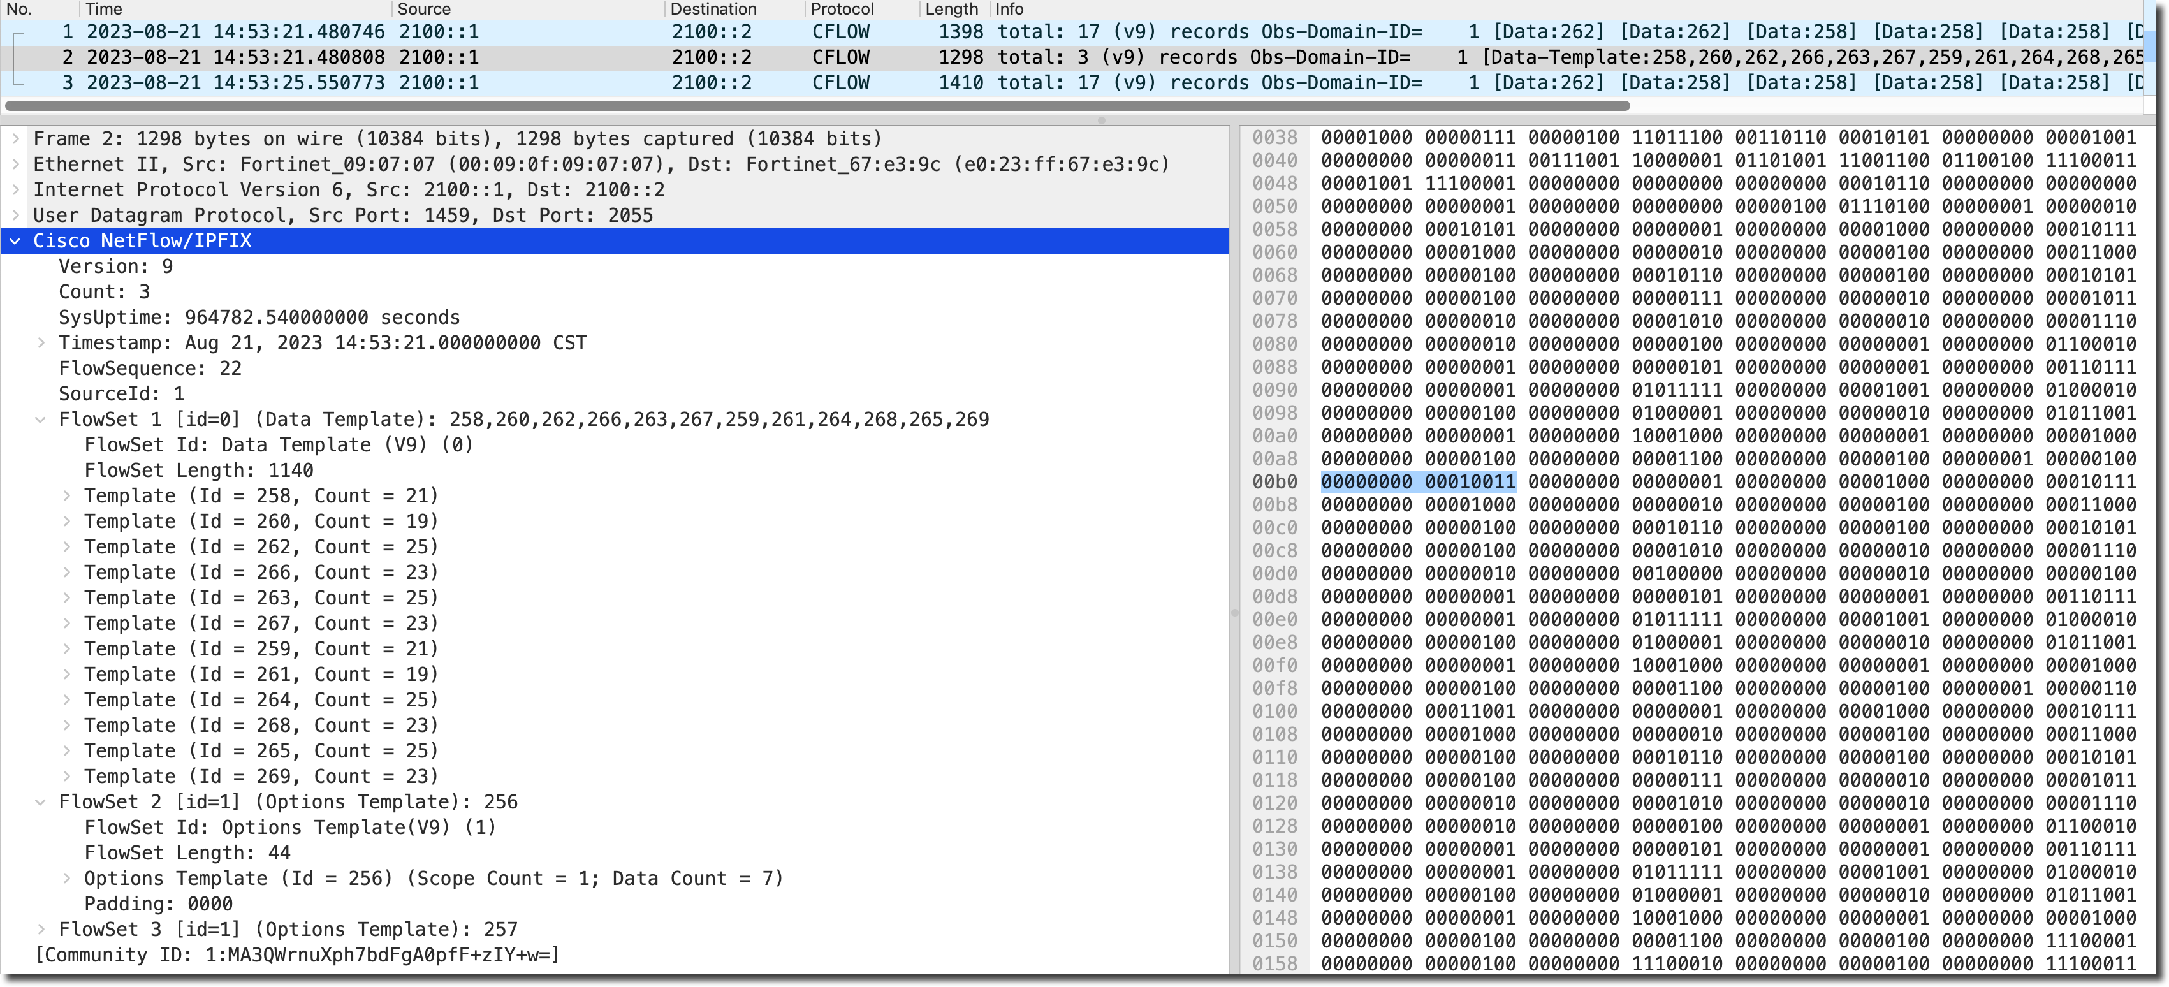Expand User Datagram Protocol section
The width and height of the screenshot is (2169, 987).
(15, 216)
